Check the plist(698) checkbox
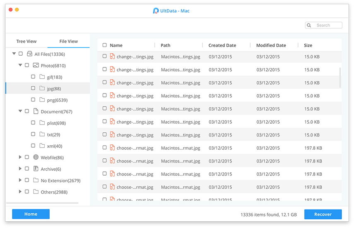Screen dimensions: 354x228 tap(33, 122)
